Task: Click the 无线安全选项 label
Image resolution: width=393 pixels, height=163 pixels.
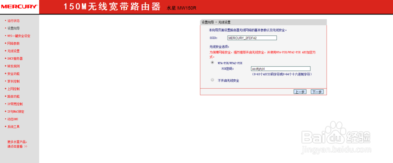Action: tap(220, 47)
